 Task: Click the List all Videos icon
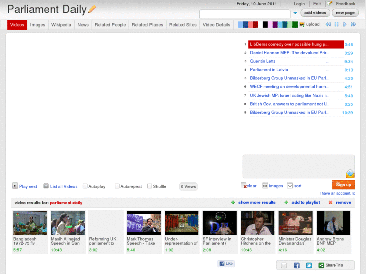pos(46,186)
